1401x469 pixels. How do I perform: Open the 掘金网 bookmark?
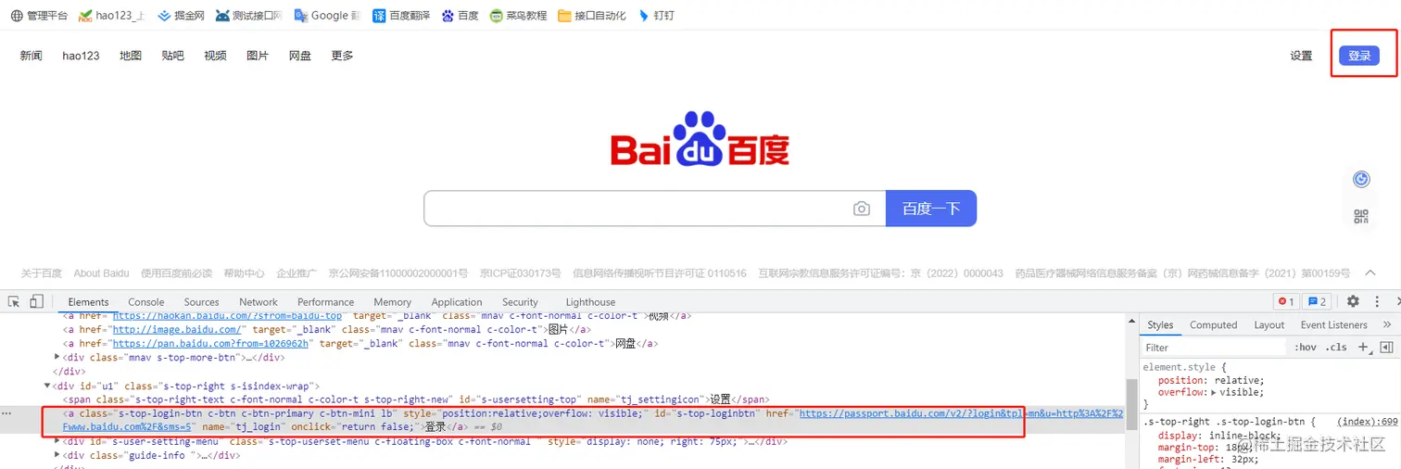(181, 16)
